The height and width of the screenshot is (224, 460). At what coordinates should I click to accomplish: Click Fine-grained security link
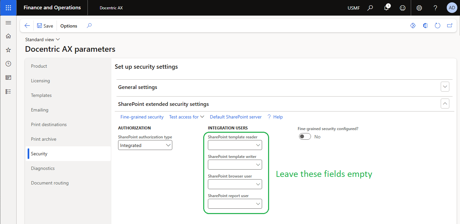[x=142, y=117]
